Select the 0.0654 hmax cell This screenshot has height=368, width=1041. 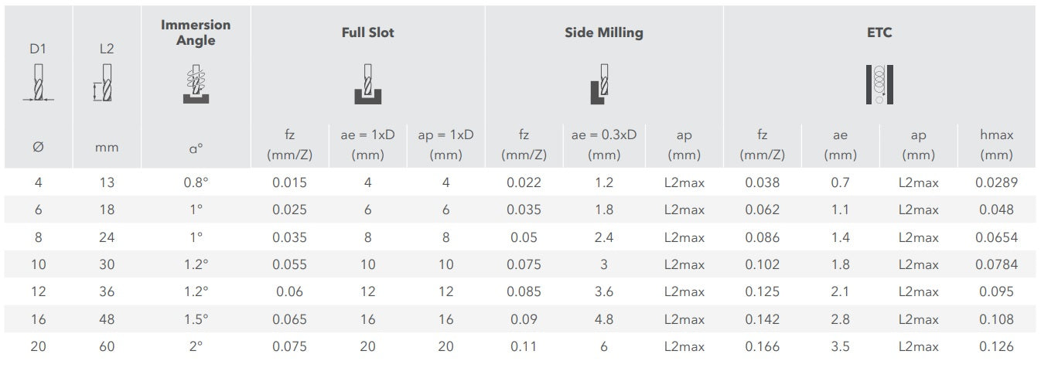pos(996,237)
